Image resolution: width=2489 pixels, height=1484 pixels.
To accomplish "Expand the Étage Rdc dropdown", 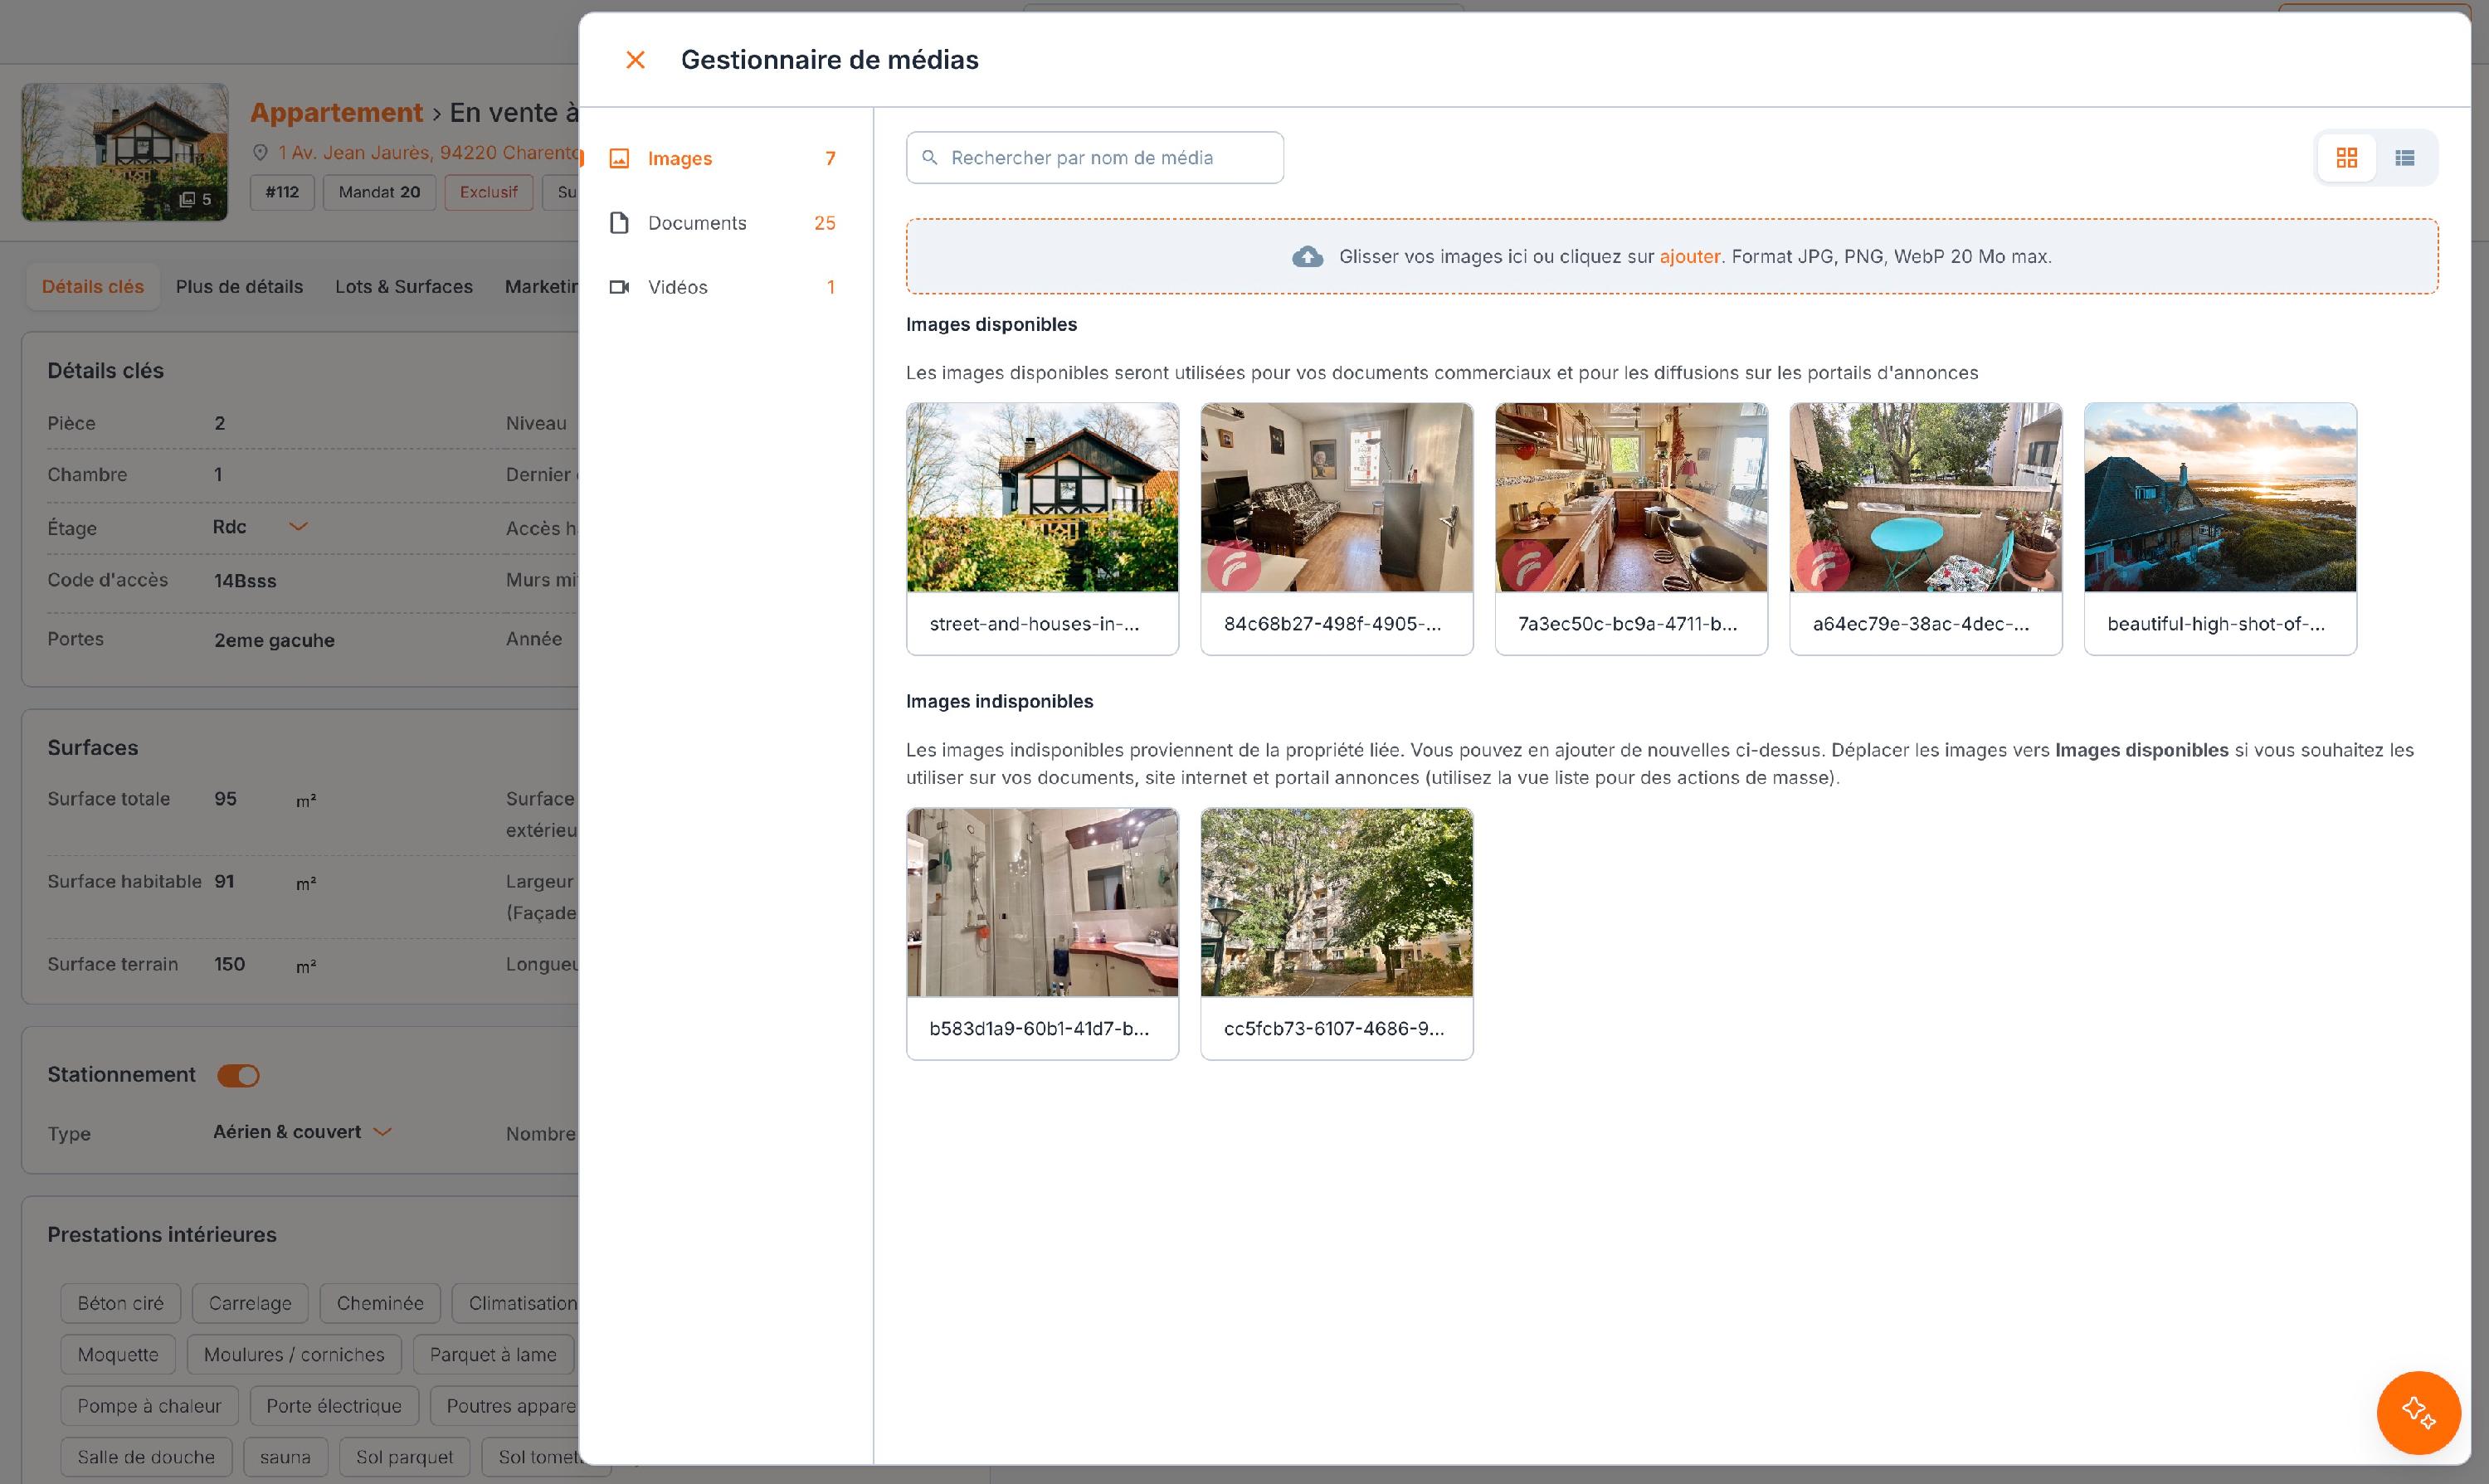I will [260, 527].
